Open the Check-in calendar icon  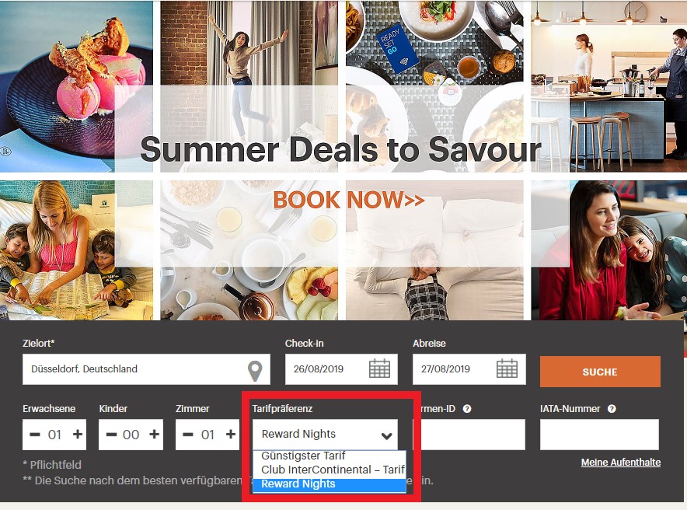[379, 369]
